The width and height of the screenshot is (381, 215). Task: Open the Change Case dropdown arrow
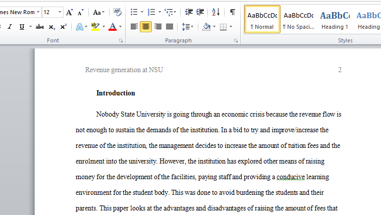coord(103,12)
